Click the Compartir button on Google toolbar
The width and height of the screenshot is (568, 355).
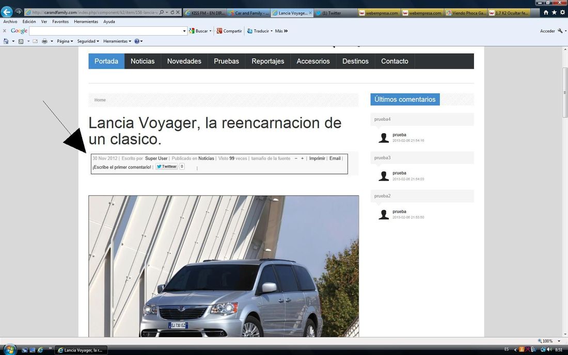coord(229,31)
